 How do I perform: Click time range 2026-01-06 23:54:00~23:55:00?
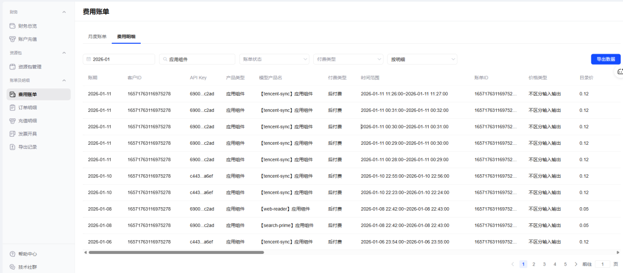[405, 242]
